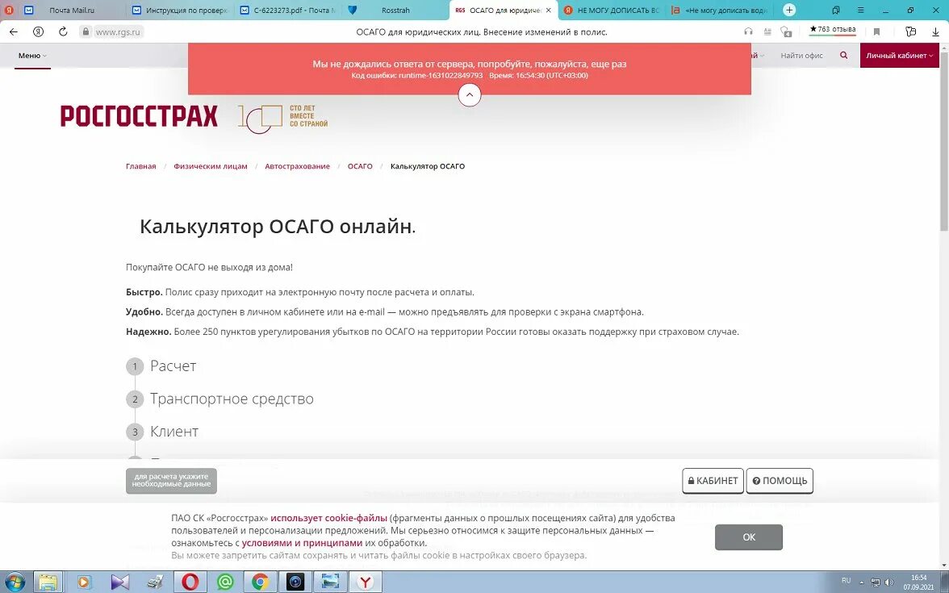
Task: Open a new browser tab with plus
Action: click(789, 10)
